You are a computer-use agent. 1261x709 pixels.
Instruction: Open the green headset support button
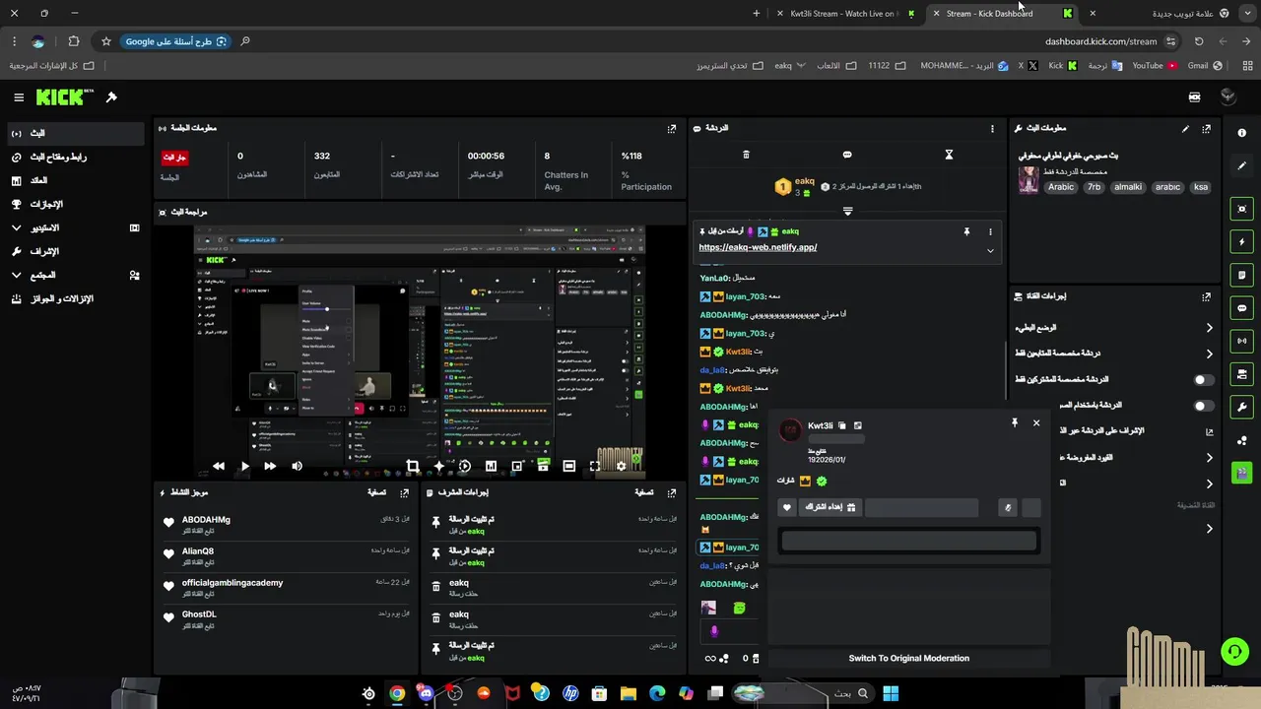pos(1234,651)
